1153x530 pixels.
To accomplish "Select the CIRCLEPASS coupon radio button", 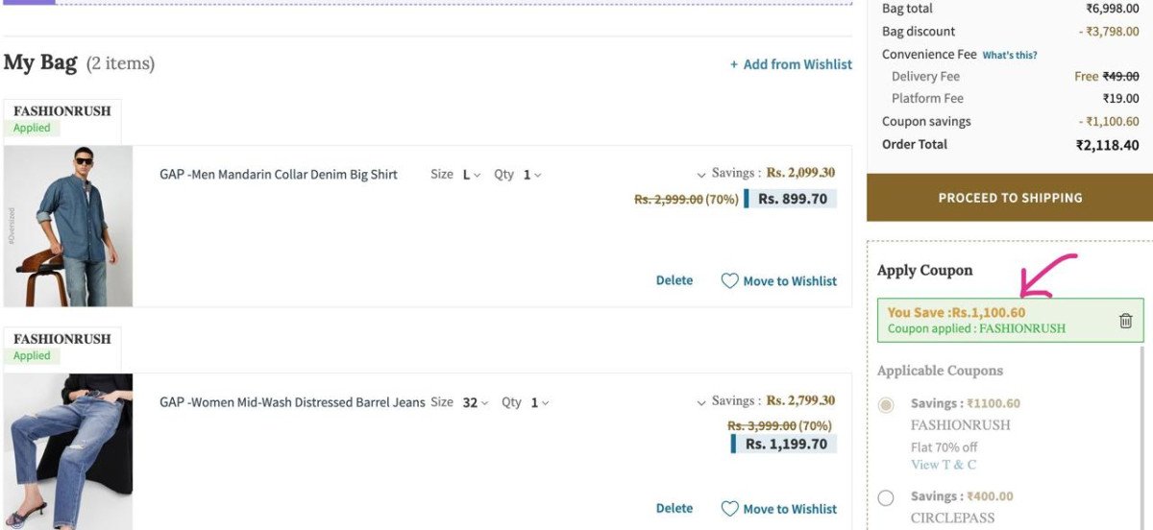I will (886, 497).
